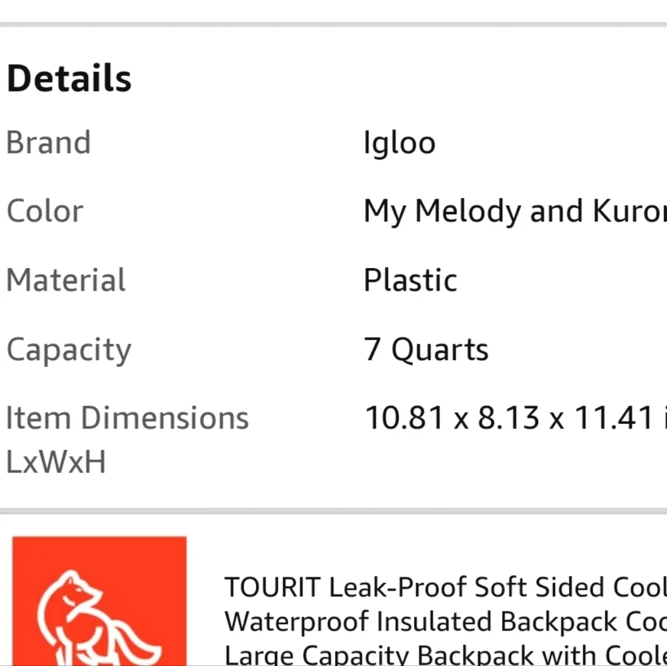Viewport: 667px width, 666px height.
Task: Click the My Melody and Kuromi color value
Action: [x=514, y=211]
